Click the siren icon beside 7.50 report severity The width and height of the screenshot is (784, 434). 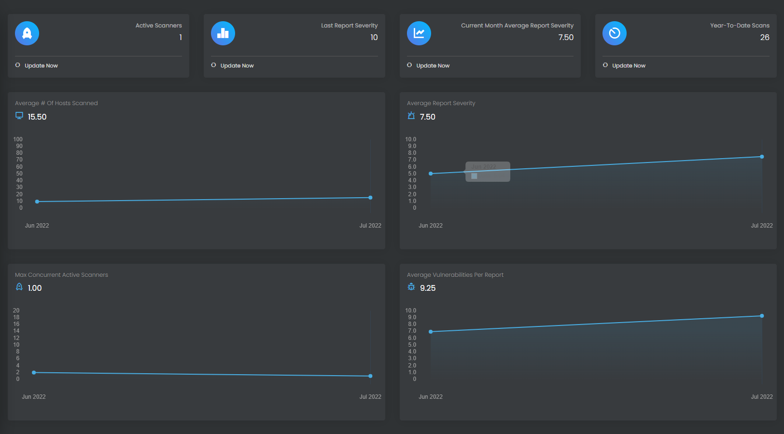[411, 116]
